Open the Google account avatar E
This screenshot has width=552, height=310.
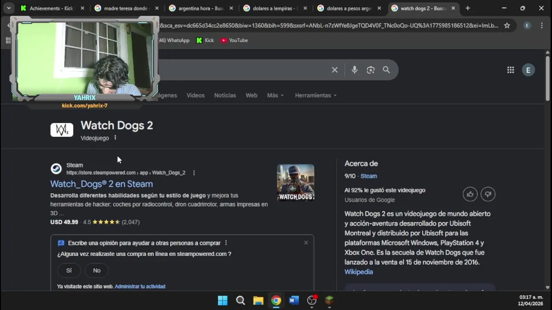(528, 70)
